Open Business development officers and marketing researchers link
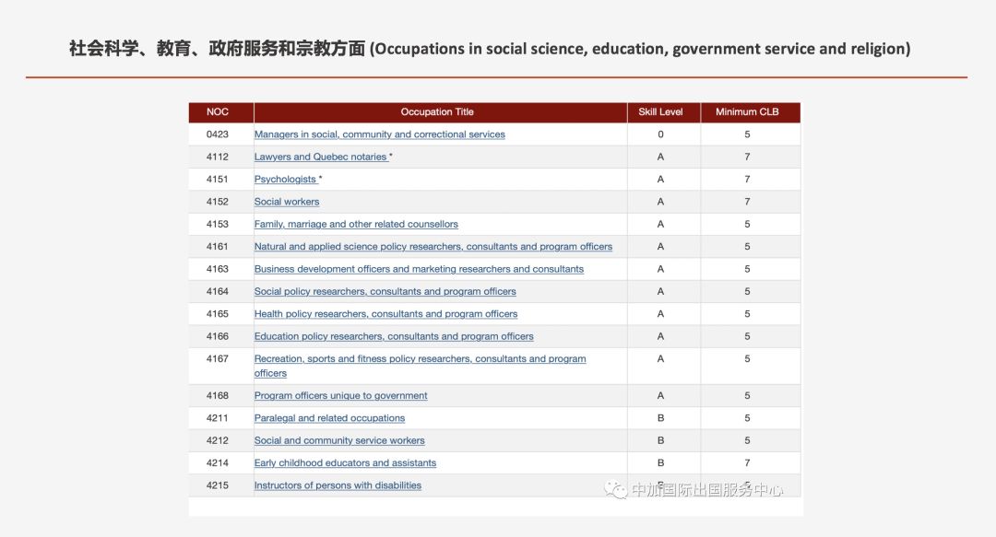996x537 pixels. 419,269
